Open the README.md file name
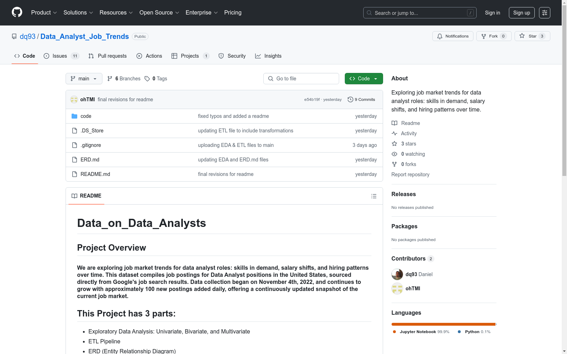The width and height of the screenshot is (567, 354). coord(95,174)
